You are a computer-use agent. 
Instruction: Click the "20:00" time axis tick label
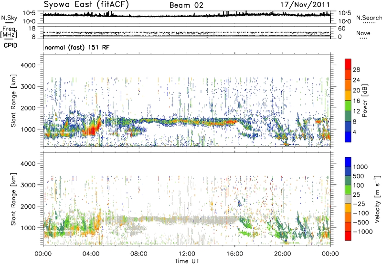point(282,254)
